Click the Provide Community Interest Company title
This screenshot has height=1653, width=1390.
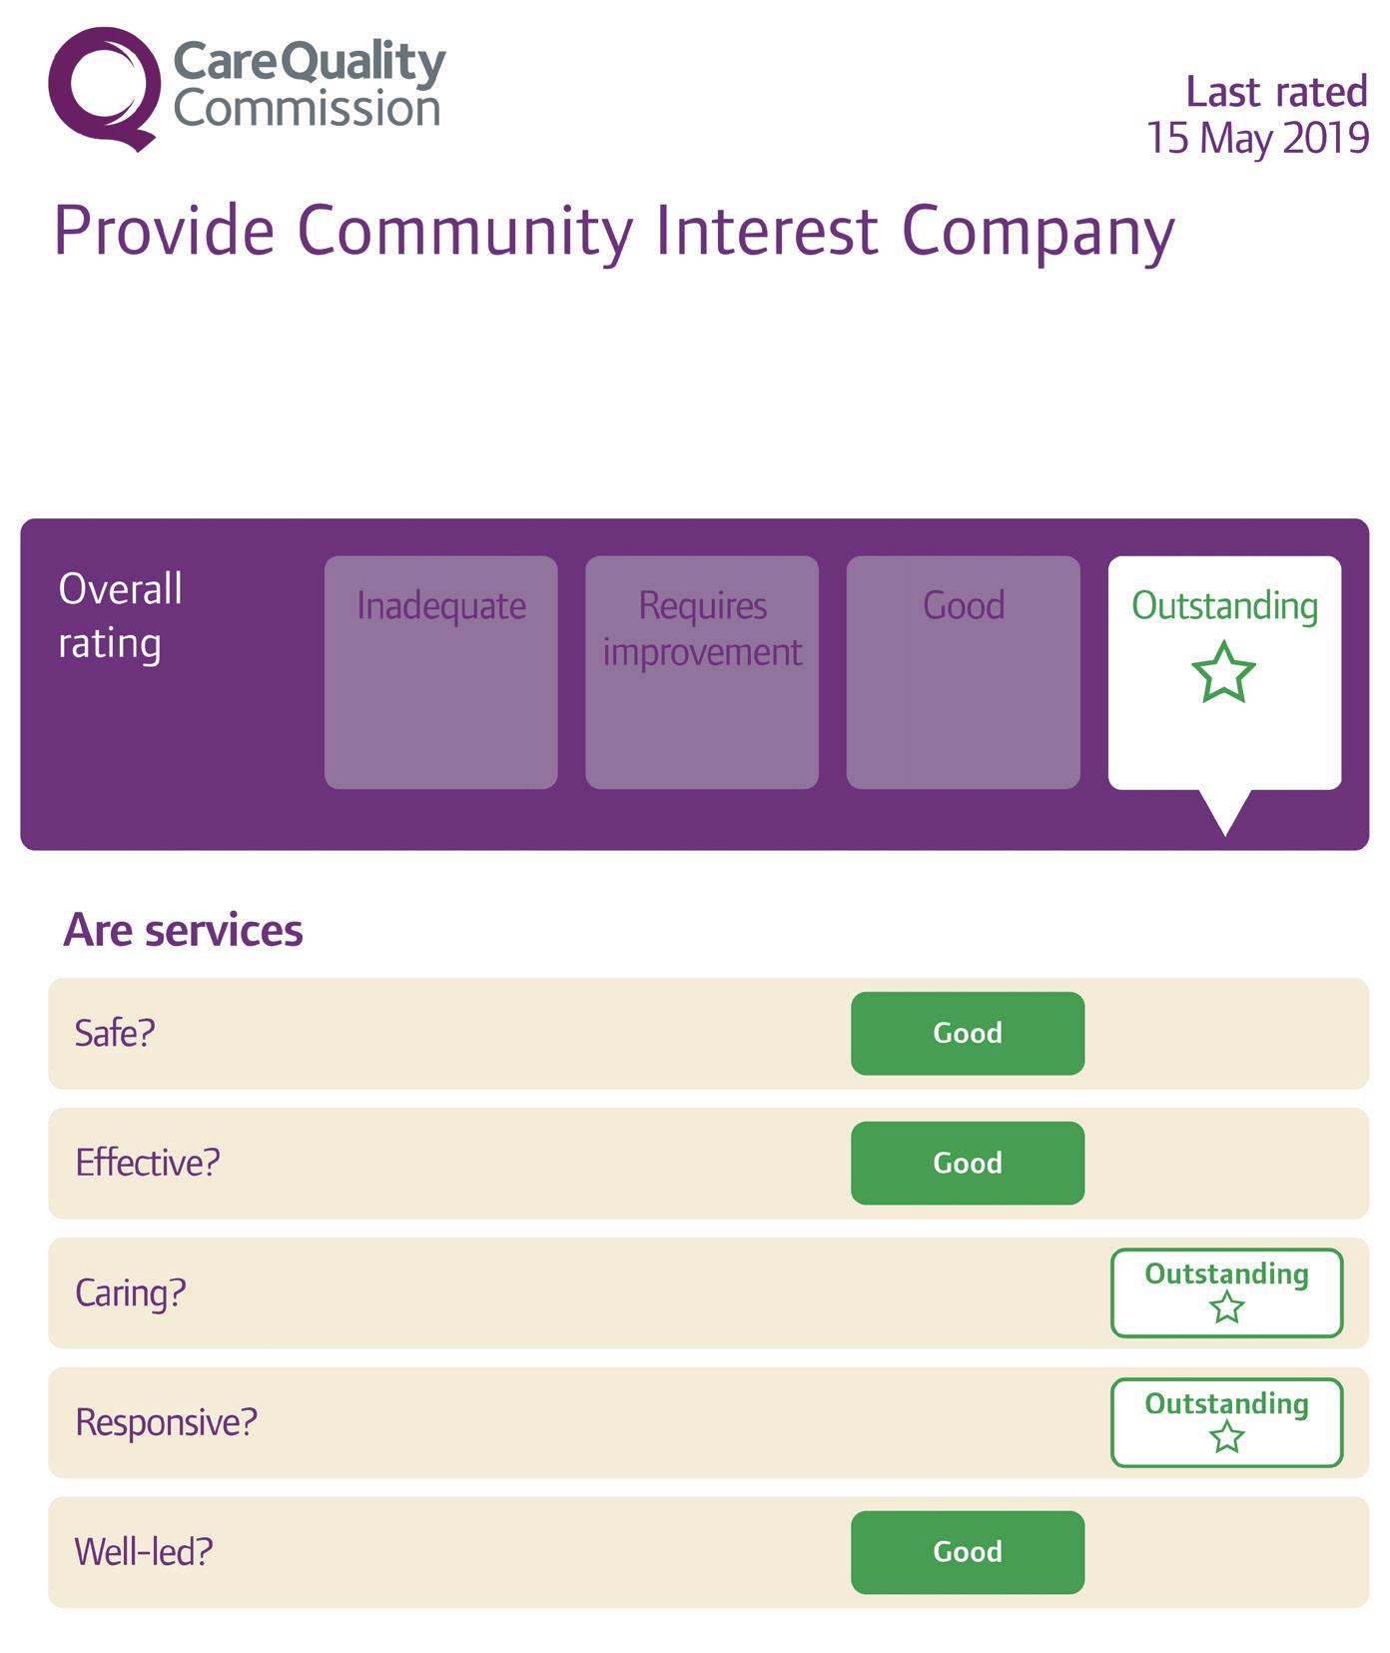tap(613, 231)
